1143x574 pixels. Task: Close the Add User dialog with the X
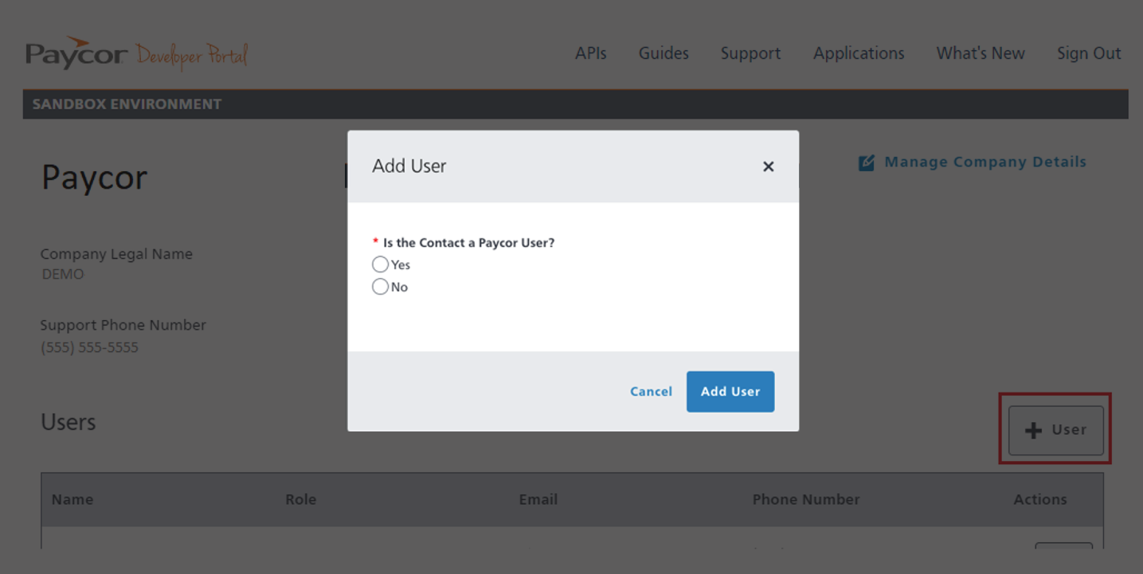768,166
